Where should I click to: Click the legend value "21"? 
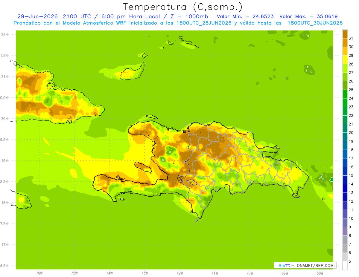pyautogui.click(x=351, y=124)
